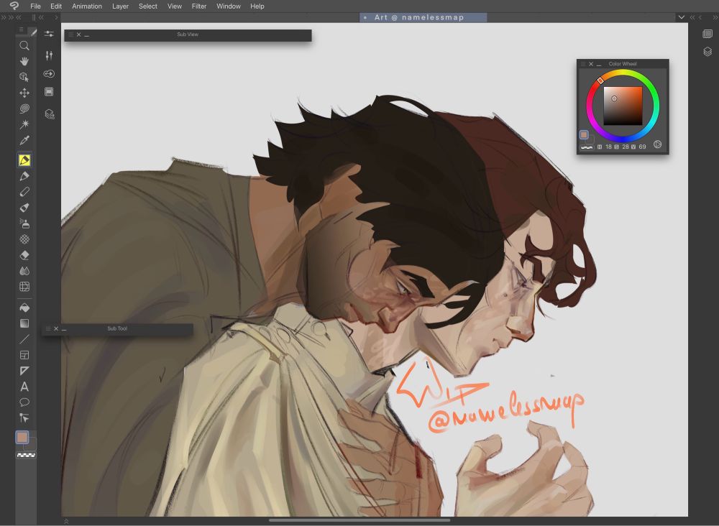Select the Lasso selection tool
Image resolution: width=719 pixels, height=526 pixels.
[24, 109]
